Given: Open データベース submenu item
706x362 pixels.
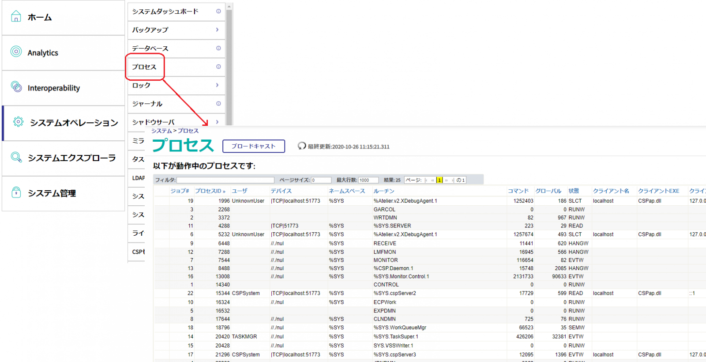Looking at the screenshot, I should pos(176,49).
